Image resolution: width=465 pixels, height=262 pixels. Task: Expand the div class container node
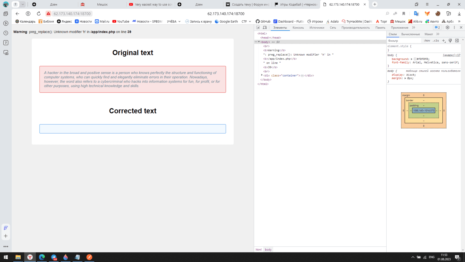pos(262,75)
